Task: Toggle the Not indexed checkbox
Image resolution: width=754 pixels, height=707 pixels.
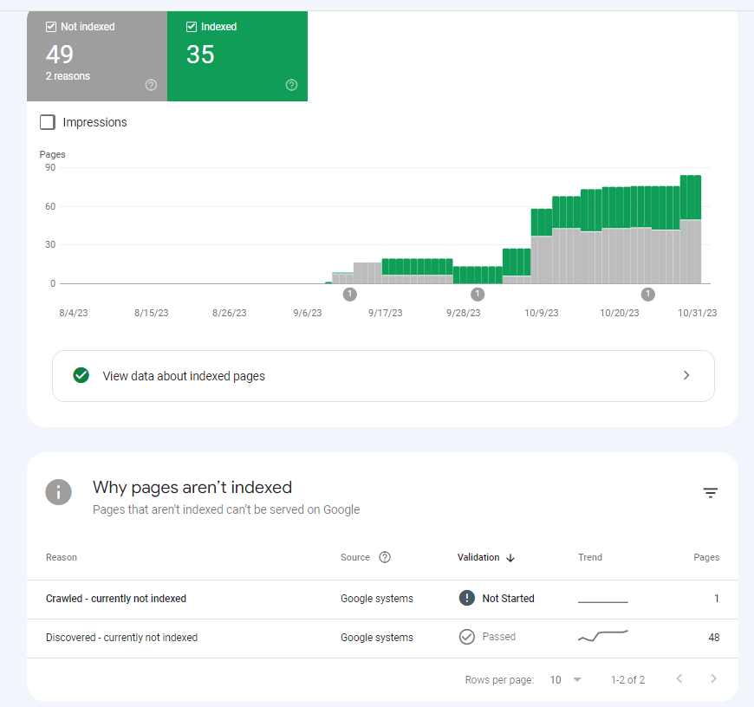Action: 51,27
